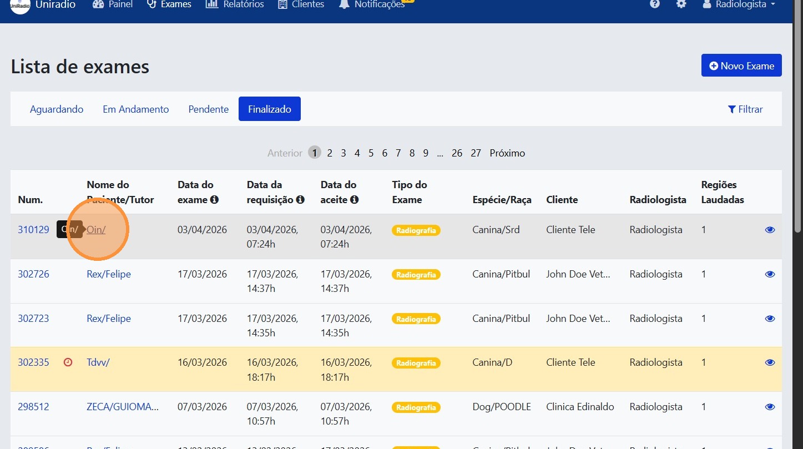This screenshot has width=803, height=449.
Task: Click the info icon beside Data da requisição
Action: coord(300,200)
